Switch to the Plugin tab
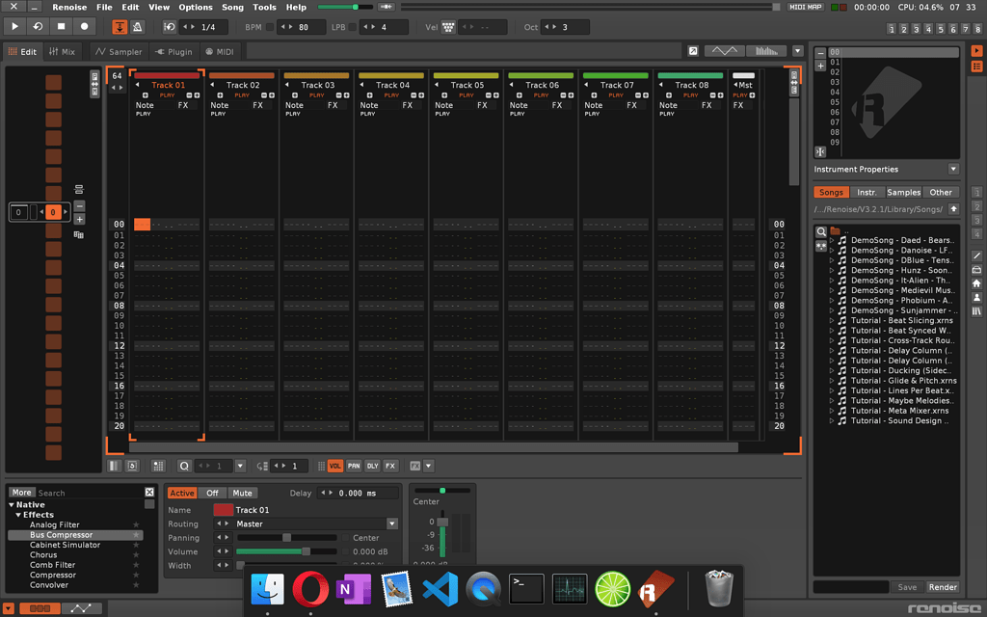Viewport: 987px width, 617px height. click(x=173, y=52)
